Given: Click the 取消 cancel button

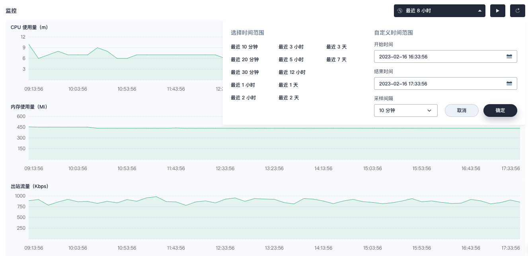Looking at the screenshot, I should tap(462, 111).
